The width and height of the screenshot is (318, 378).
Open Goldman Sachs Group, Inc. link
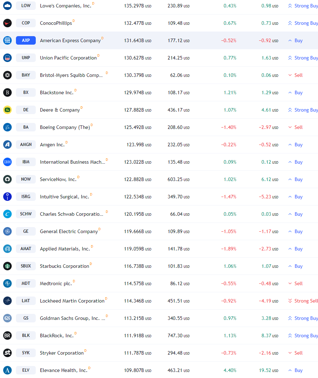pyautogui.click(x=73, y=318)
